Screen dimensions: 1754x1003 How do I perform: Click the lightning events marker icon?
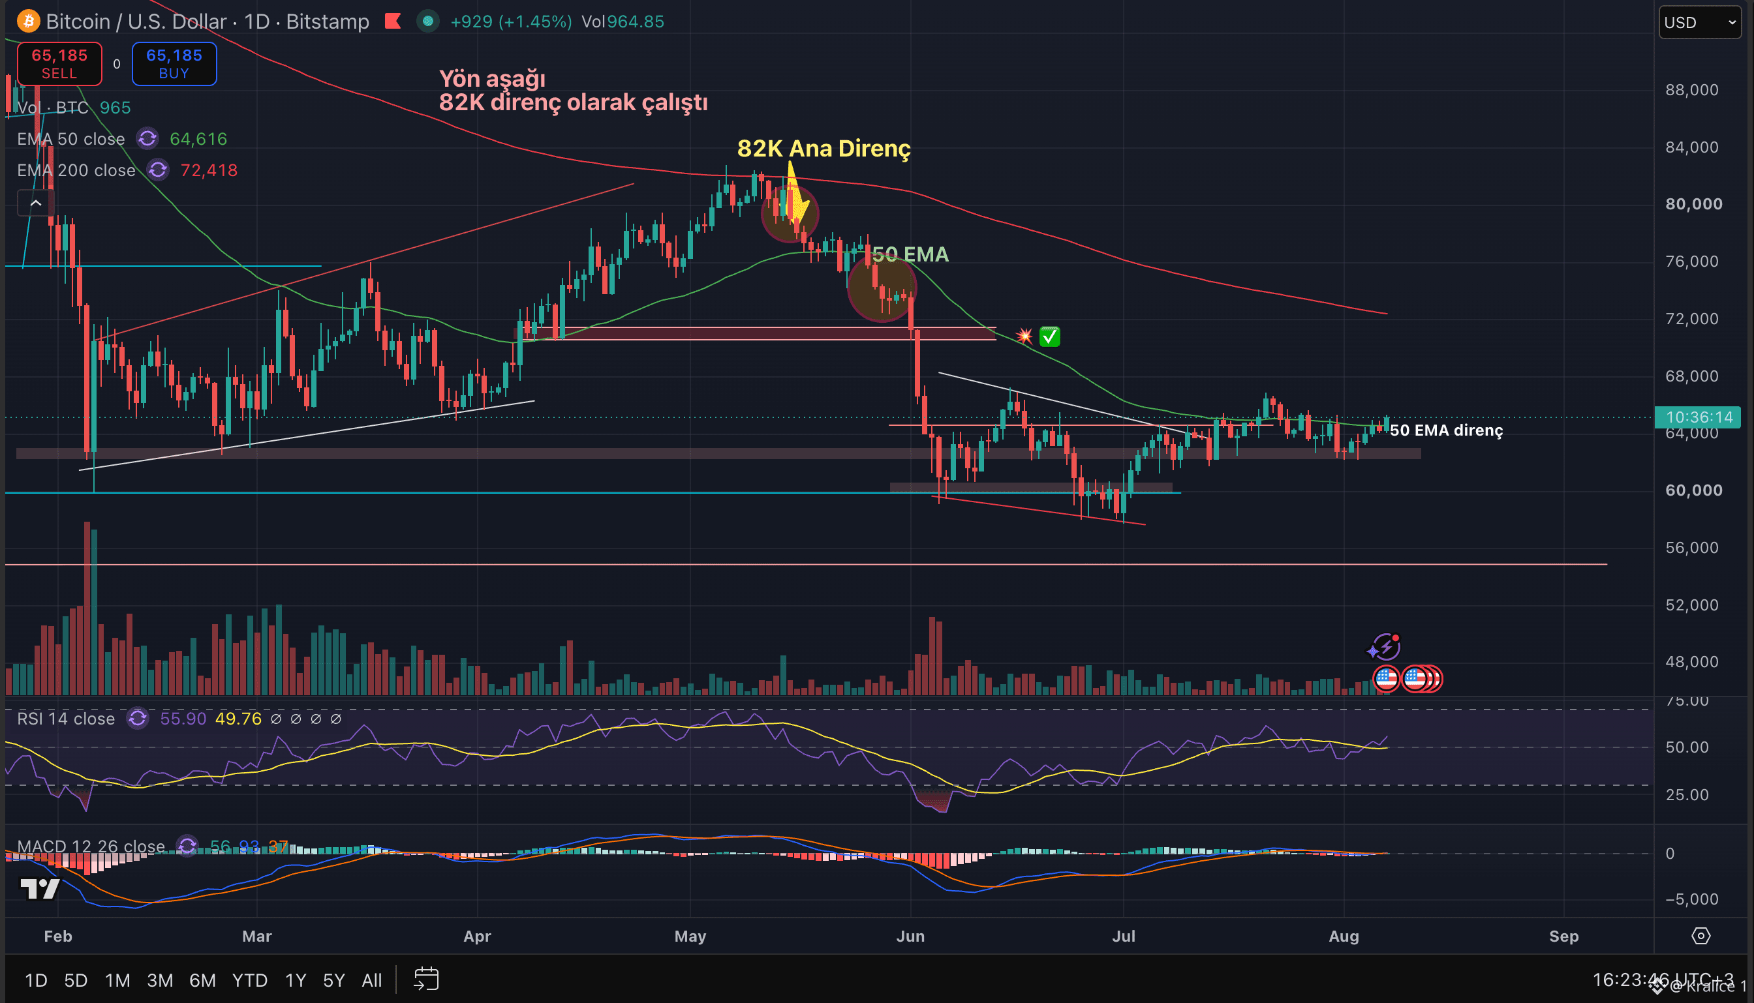1384,647
